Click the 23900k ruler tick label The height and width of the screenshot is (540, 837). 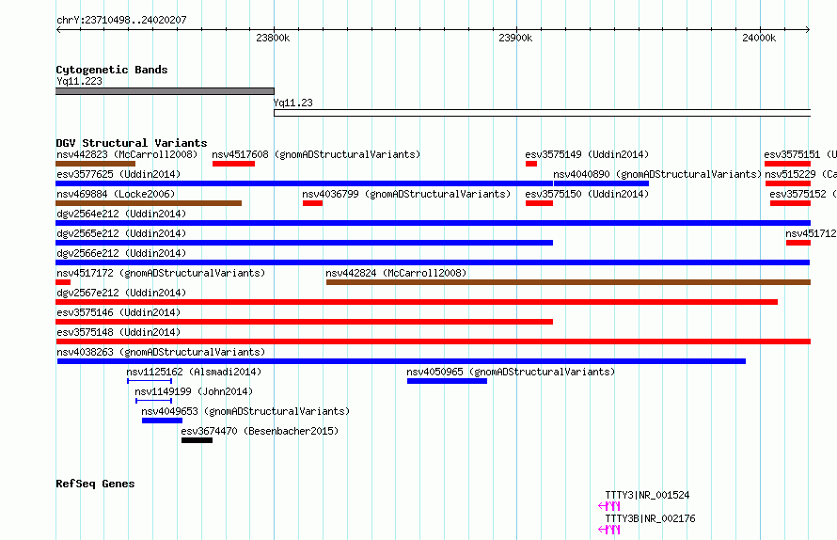(515, 38)
